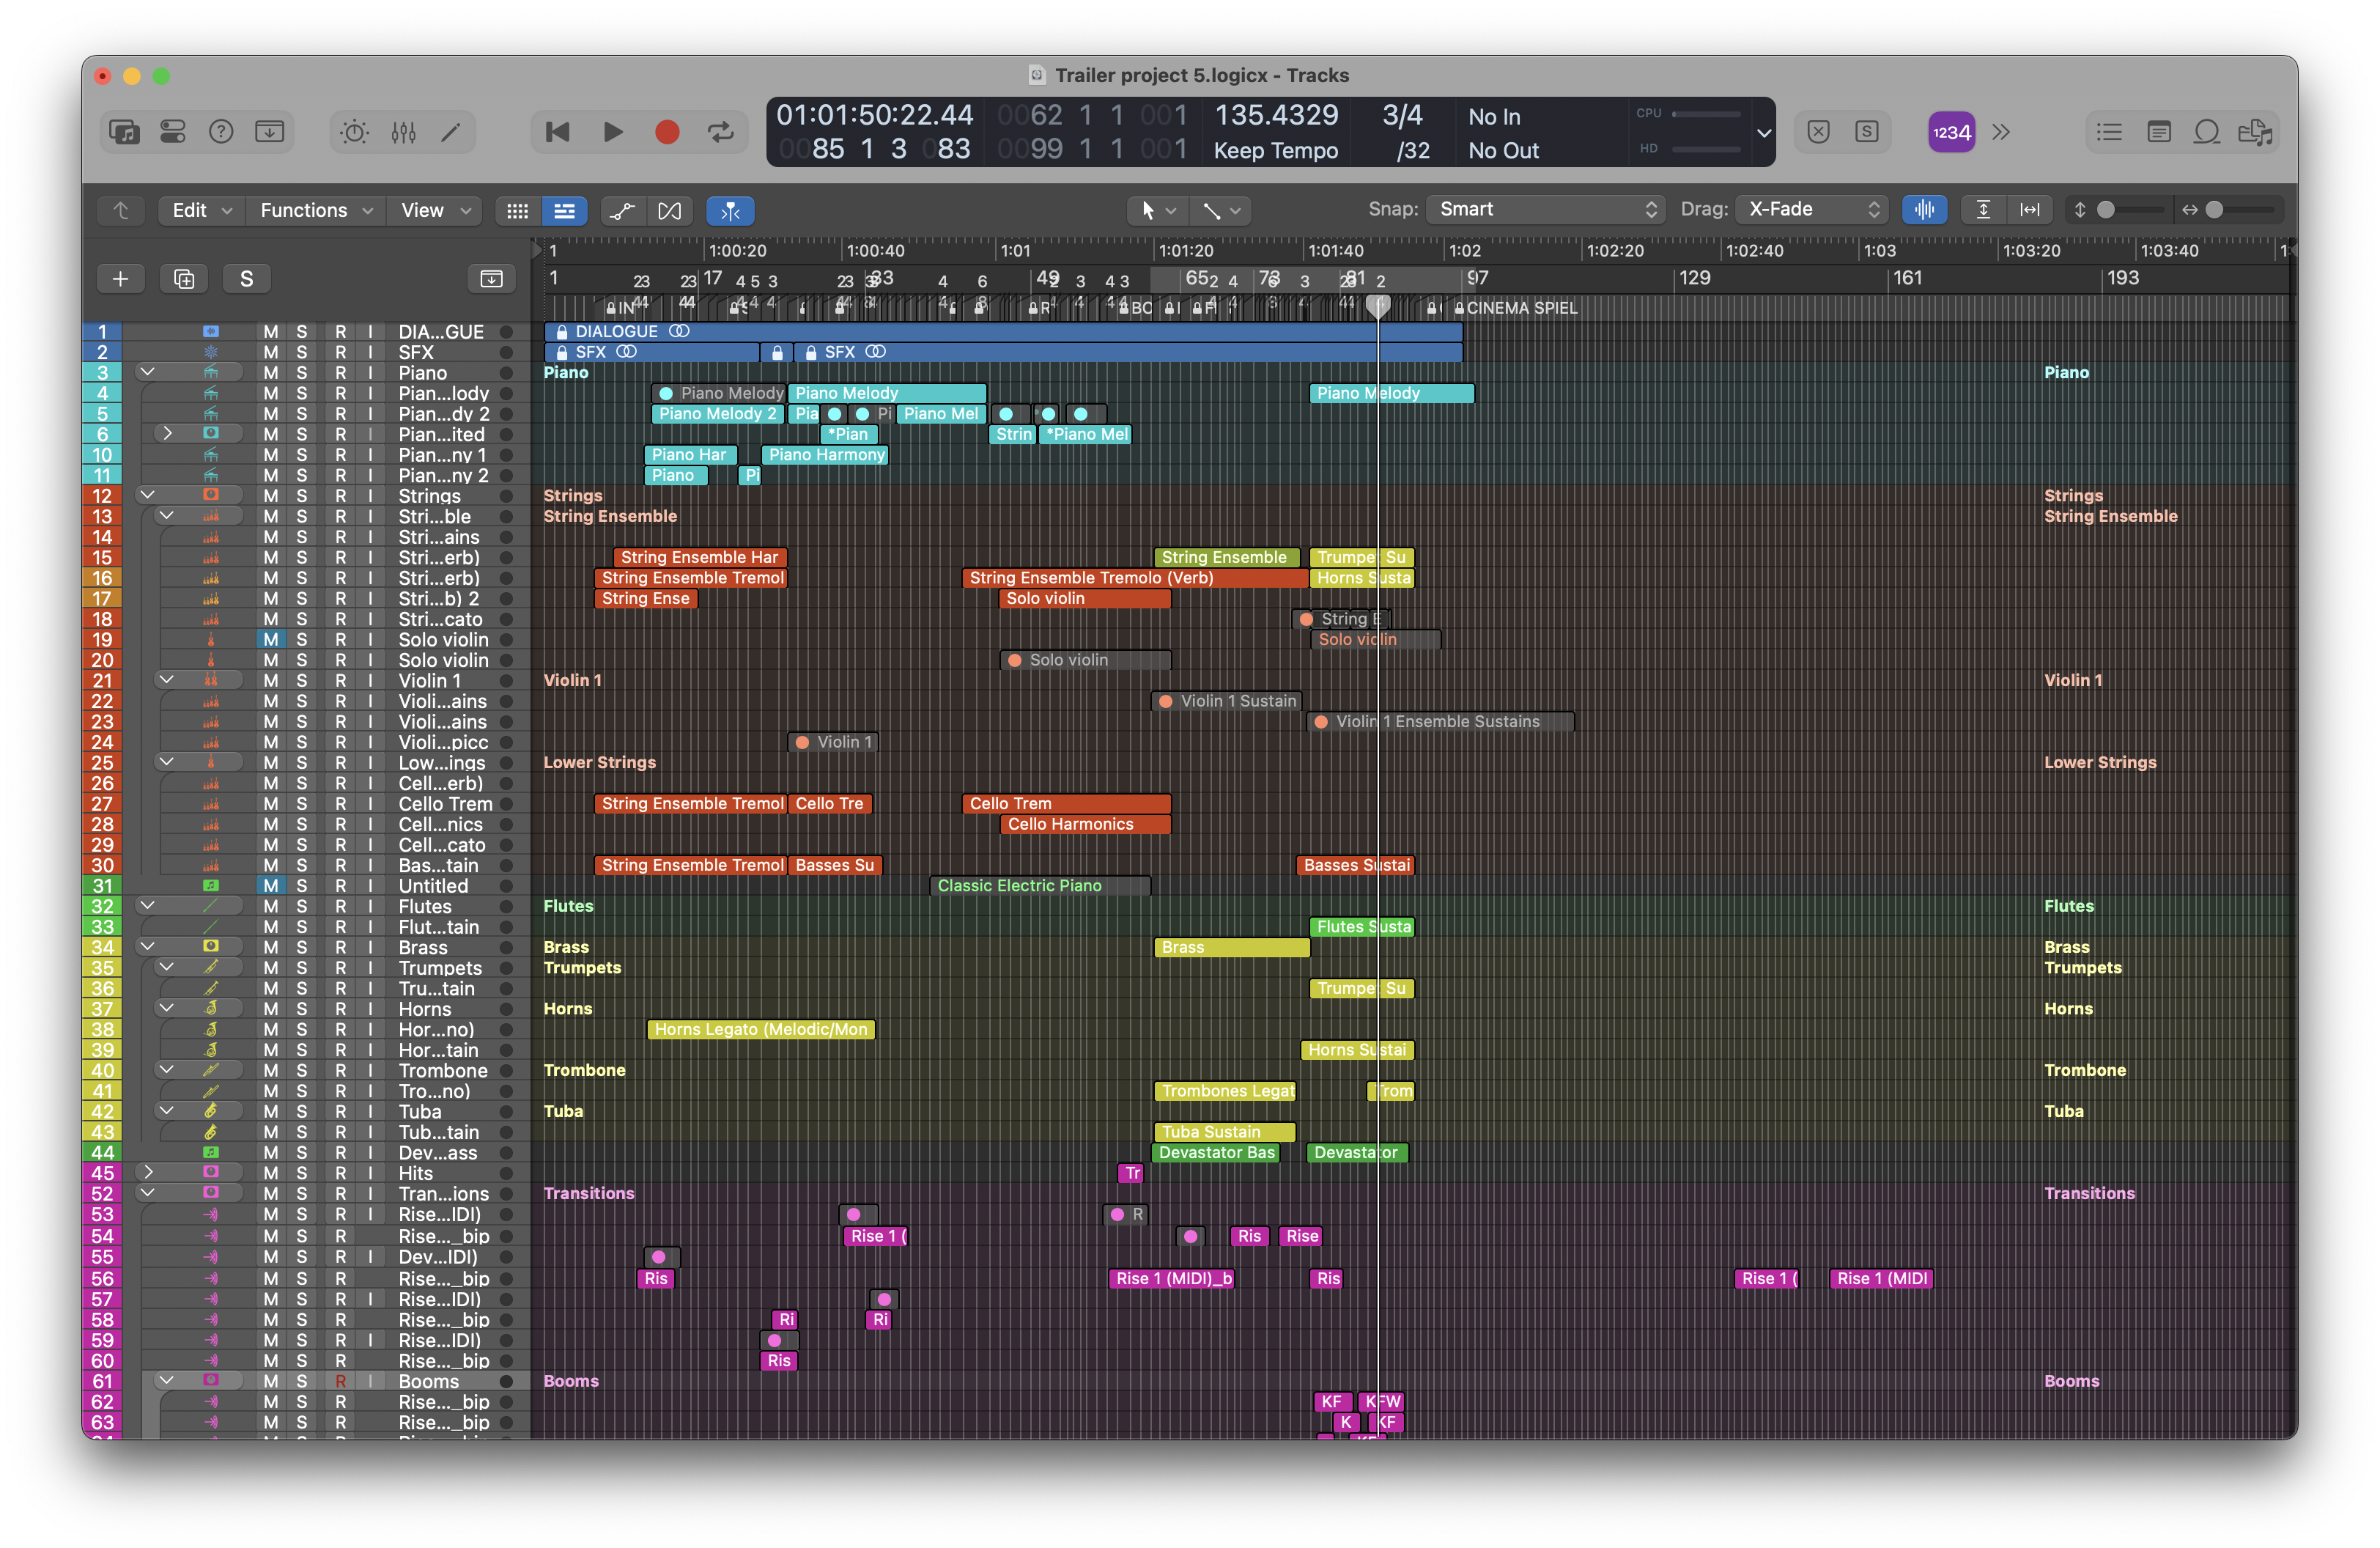Open the Functions menu
The height and width of the screenshot is (1548, 2380).
point(316,210)
